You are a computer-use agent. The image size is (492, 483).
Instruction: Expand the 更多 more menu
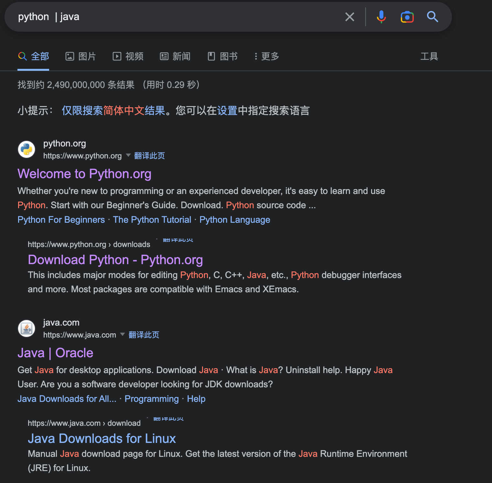click(x=266, y=57)
